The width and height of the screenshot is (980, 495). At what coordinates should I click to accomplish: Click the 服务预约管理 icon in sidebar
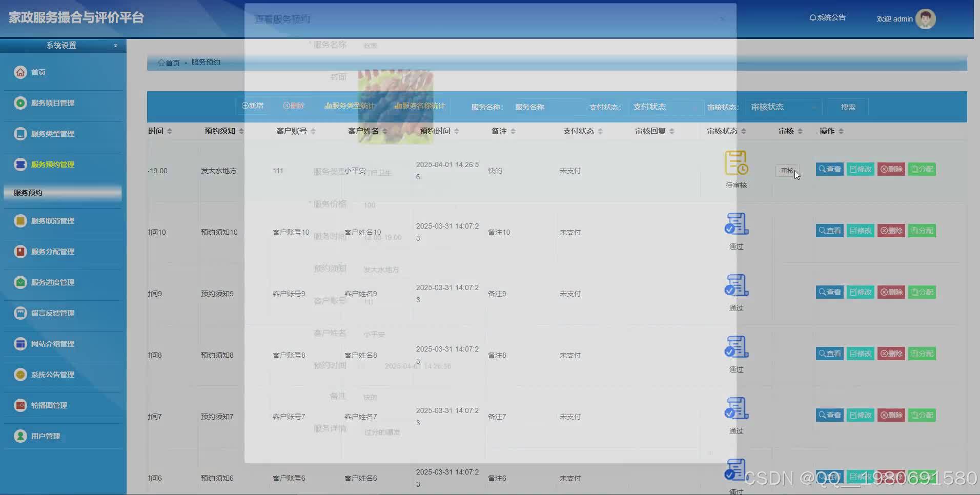click(x=20, y=164)
